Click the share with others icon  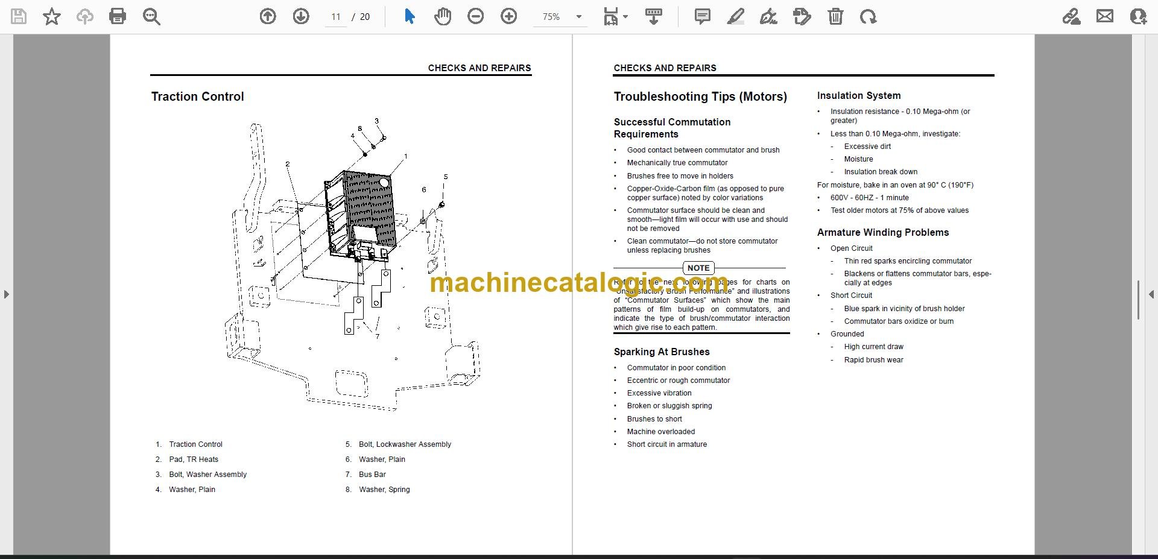click(1138, 16)
